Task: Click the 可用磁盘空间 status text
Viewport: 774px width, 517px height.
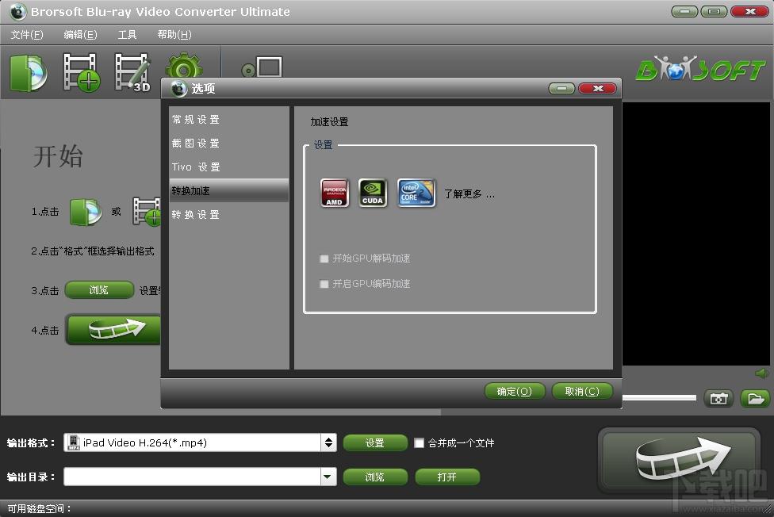Action: click(39, 508)
